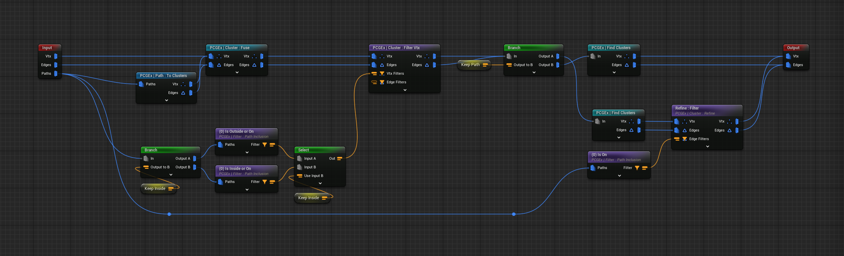The height and width of the screenshot is (256, 844).
Task: Click the Out pin on the Select node
Action: tap(340, 159)
